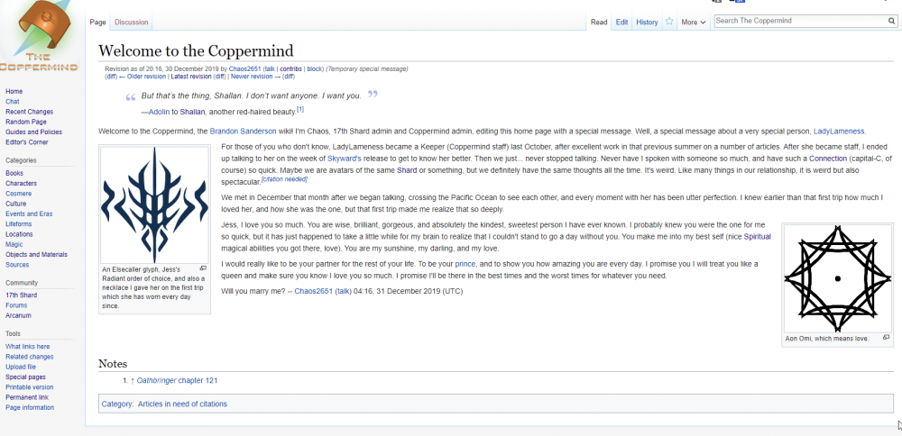Viewport: 902px width, 436px height.
Task: Click What links here tool
Action: tap(28, 347)
